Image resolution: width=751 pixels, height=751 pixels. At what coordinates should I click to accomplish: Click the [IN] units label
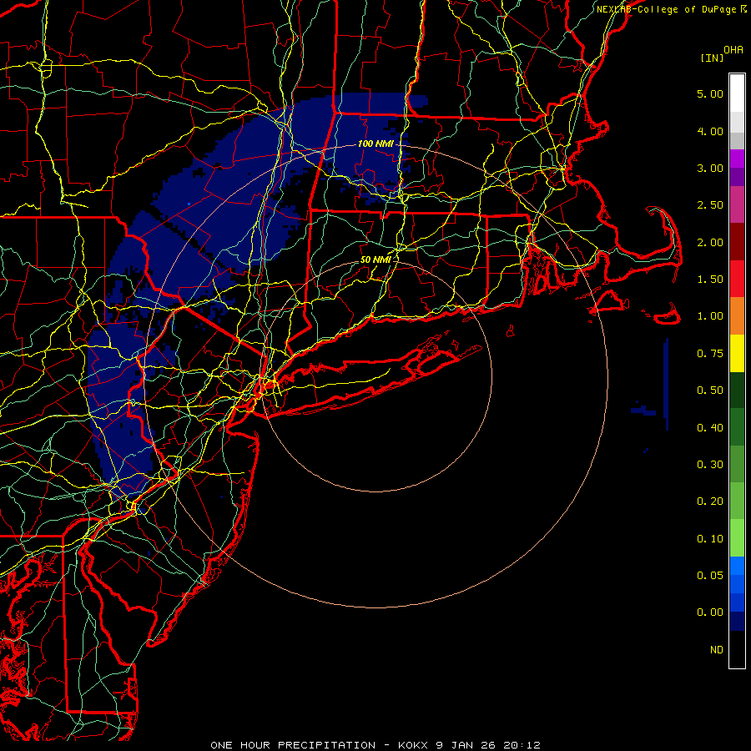point(712,58)
